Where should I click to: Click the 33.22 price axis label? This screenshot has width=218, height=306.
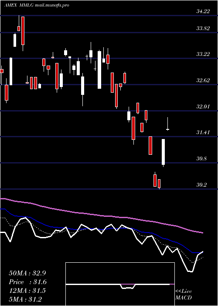pyautogui.click(x=203, y=54)
